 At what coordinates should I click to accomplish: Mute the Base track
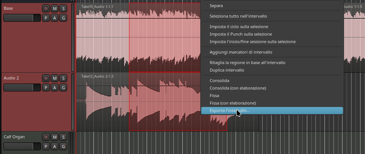tap(54, 8)
